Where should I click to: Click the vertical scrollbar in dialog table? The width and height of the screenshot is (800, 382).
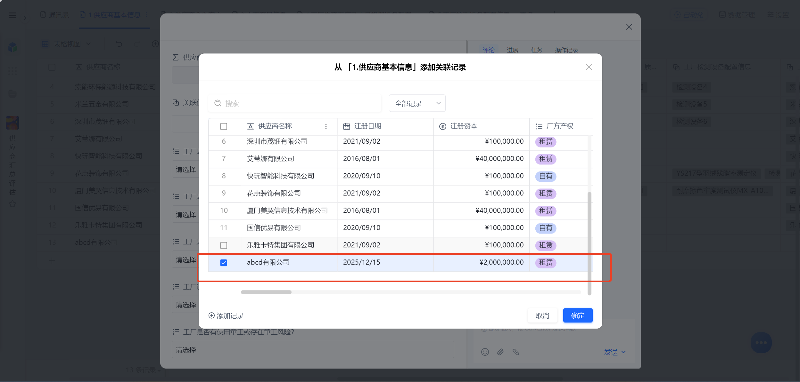589,243
